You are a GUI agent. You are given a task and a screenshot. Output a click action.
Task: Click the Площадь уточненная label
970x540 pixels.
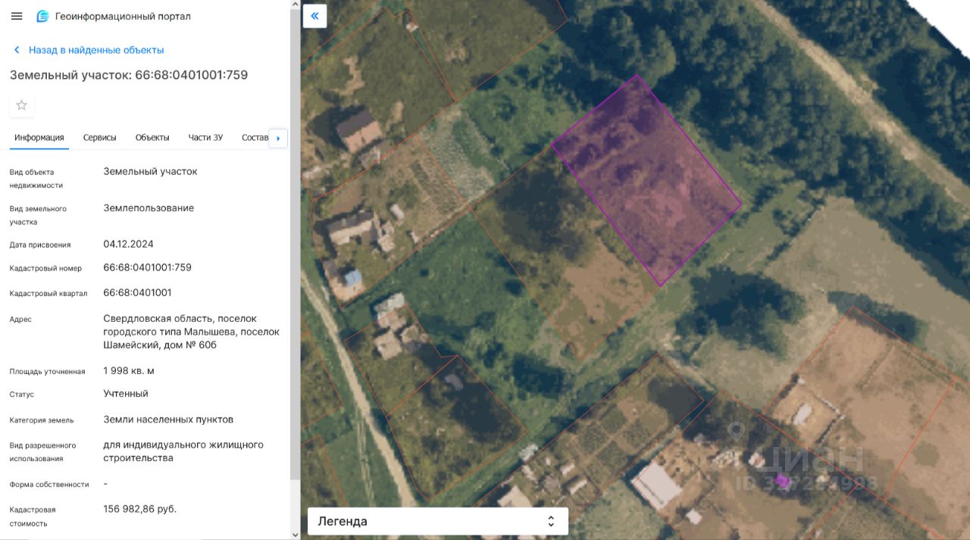[47, 372]
